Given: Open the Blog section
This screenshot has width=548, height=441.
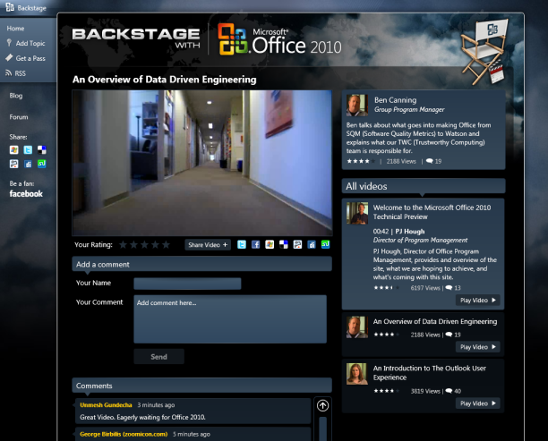Looking at the screenshot, I should click(16, 96).
